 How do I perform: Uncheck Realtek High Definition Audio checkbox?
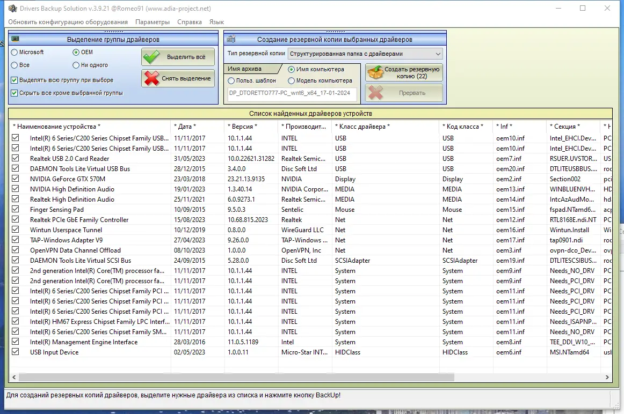pos(16,199)
